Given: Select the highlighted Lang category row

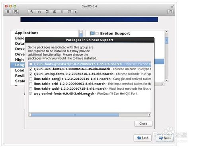Looking at the screenshot, I should [x=18, y=65].
